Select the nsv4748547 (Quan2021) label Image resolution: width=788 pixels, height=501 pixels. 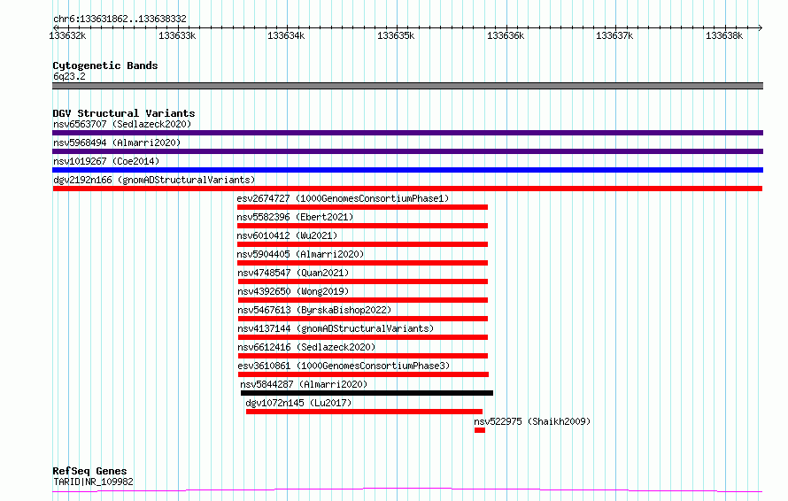click(293, 273)
